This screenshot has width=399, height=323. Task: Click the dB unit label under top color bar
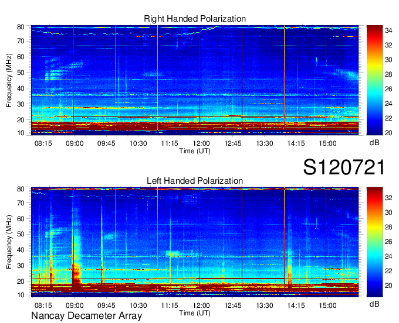(x=374, y=143)
